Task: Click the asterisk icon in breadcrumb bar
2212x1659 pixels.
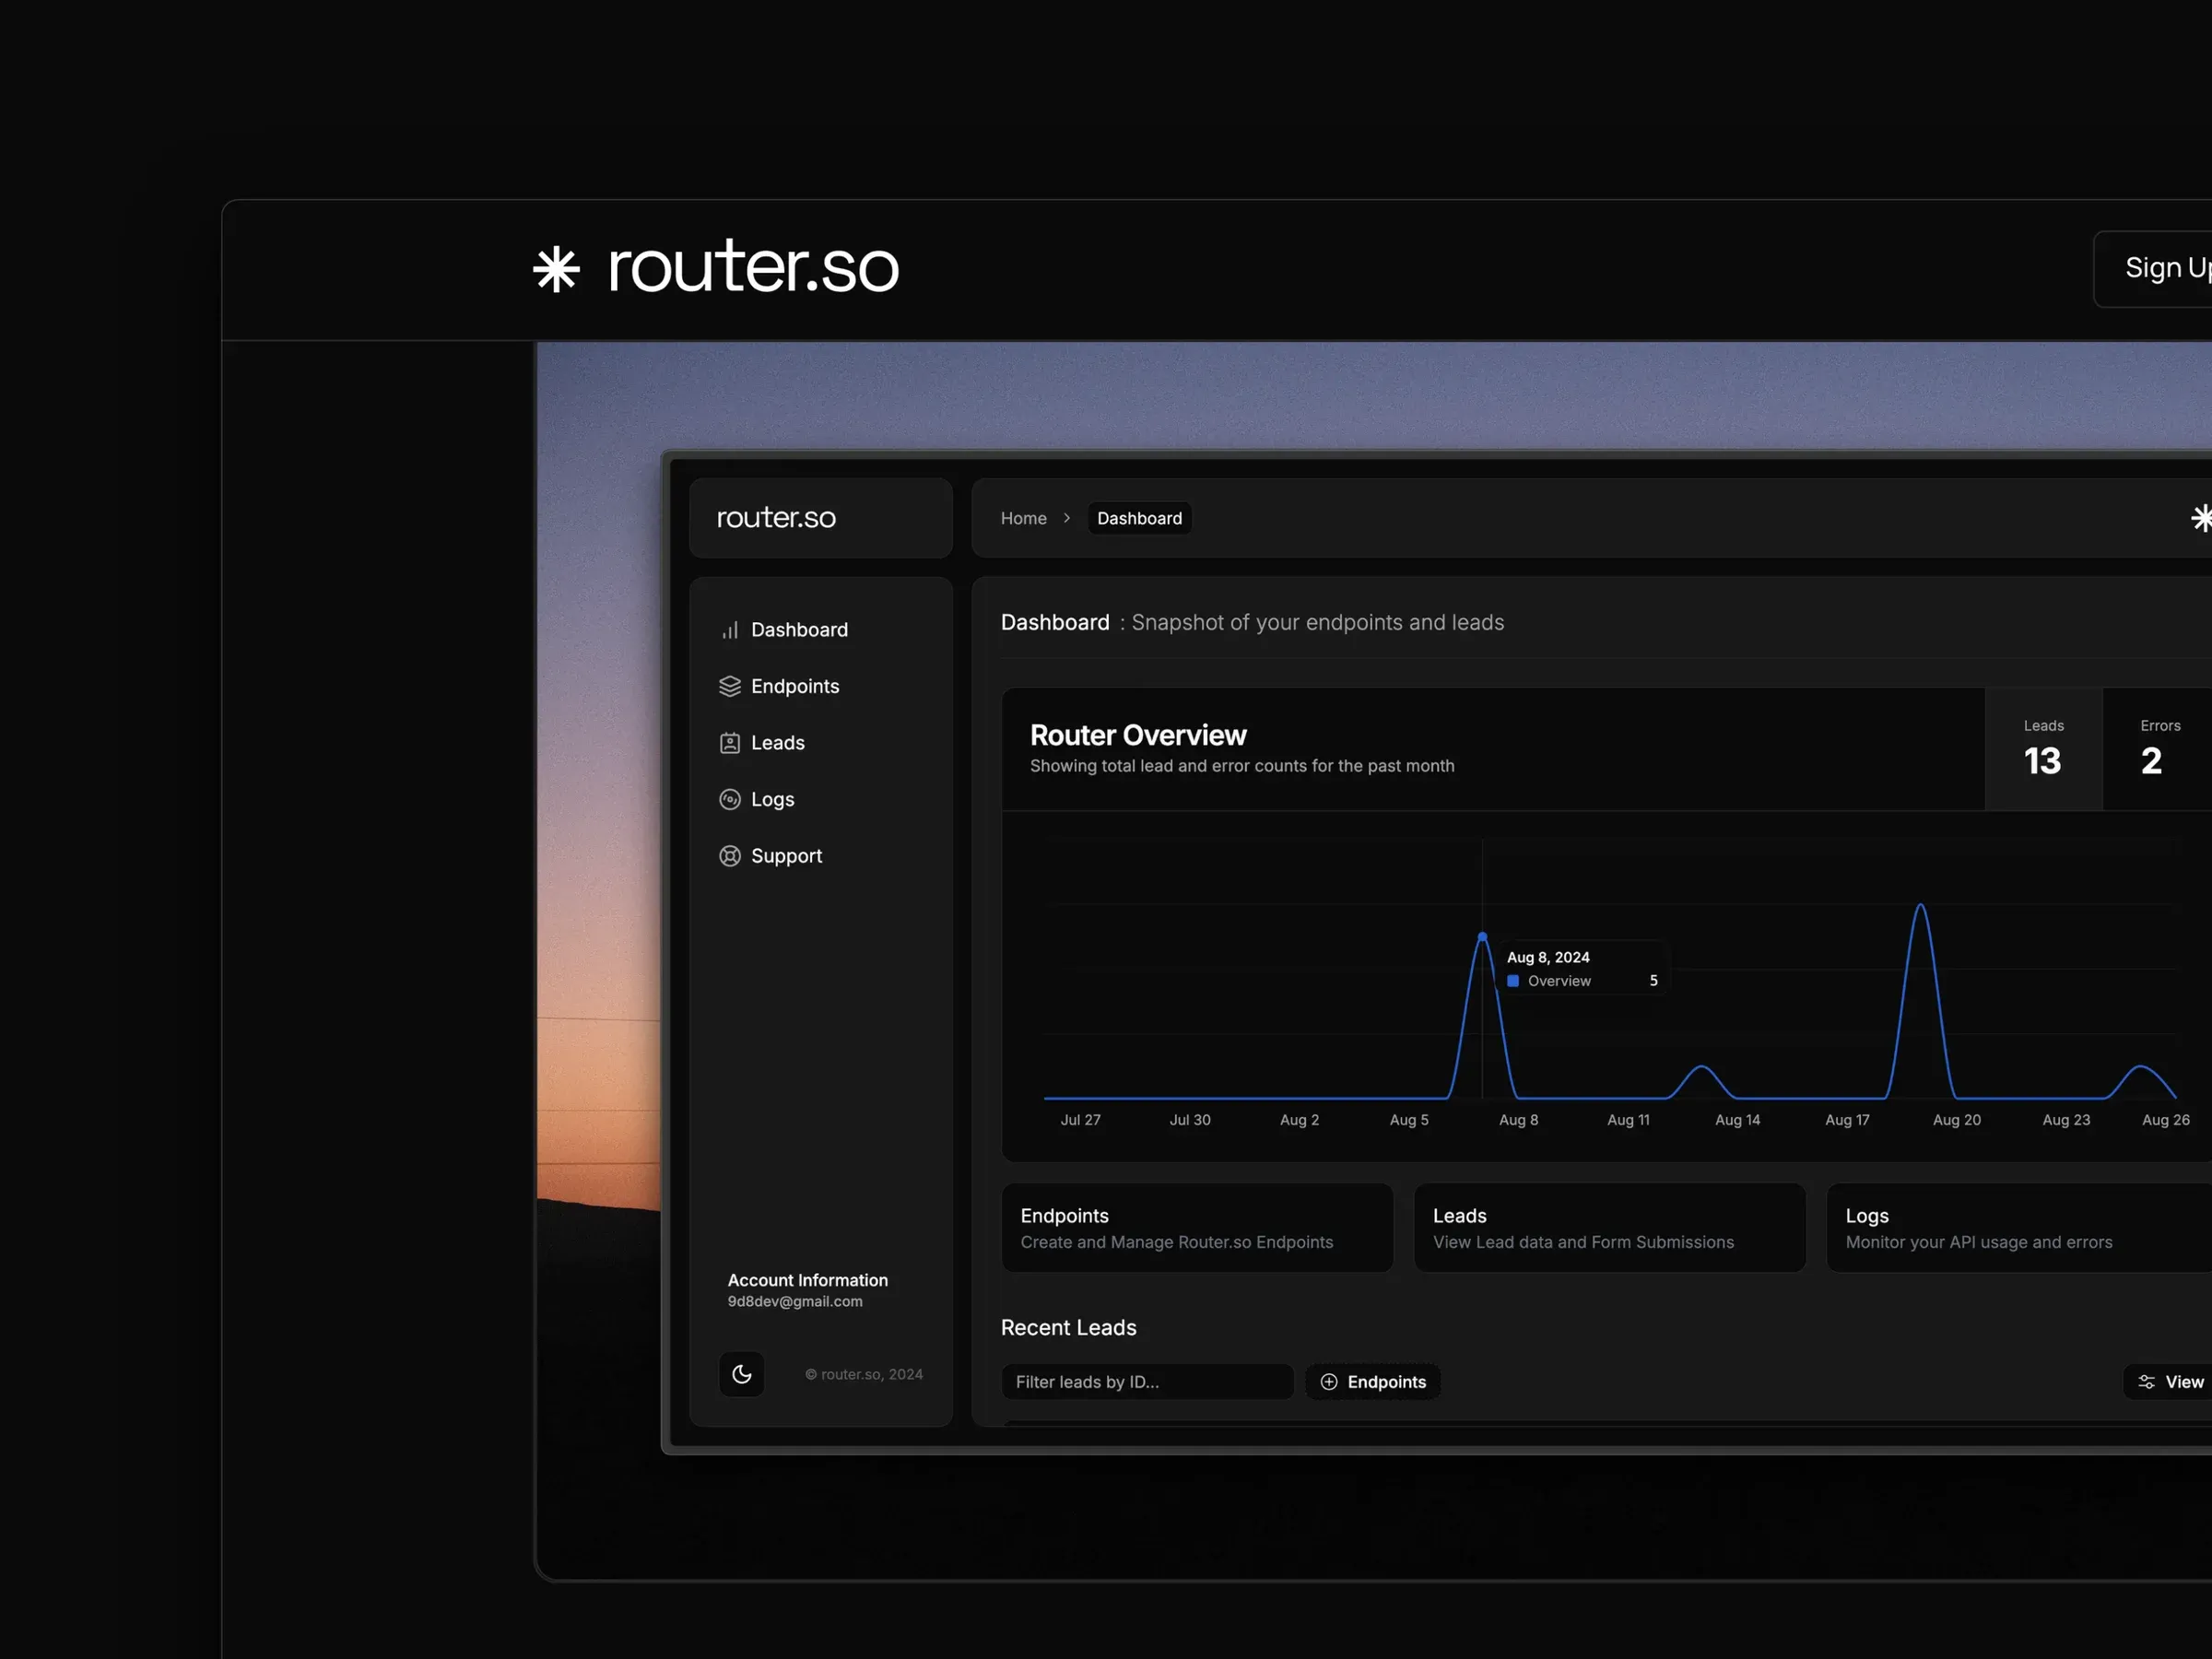Action: tap(2200, 518)
